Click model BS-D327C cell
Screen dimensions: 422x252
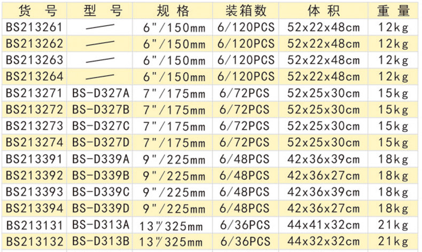click(x=101, y=127)
